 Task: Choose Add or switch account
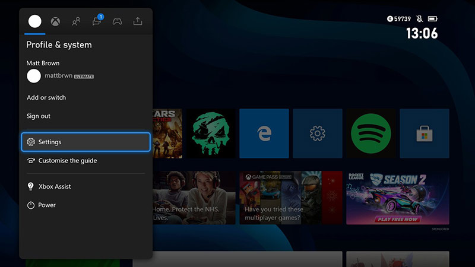(46, 97)
